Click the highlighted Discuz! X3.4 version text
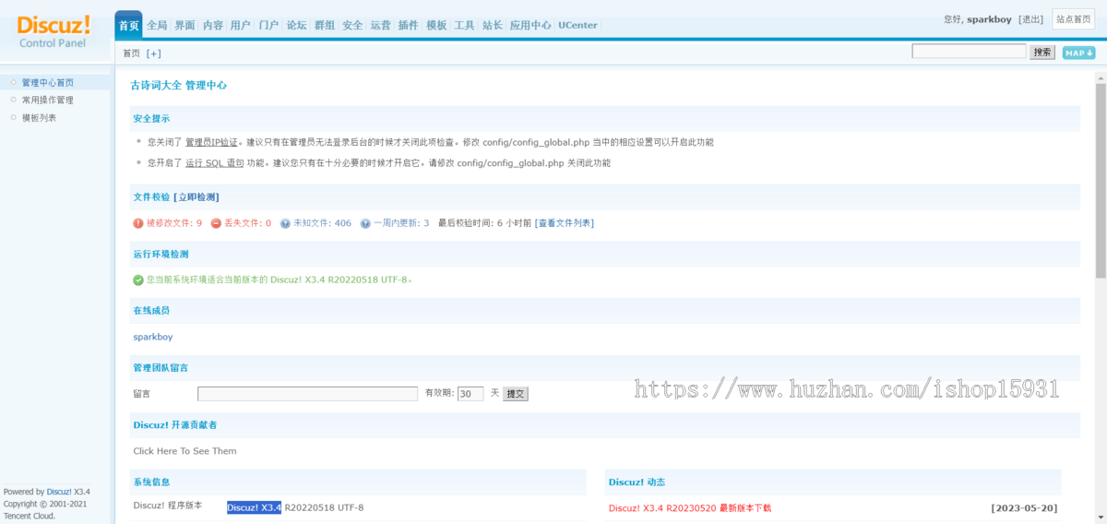The image size is (1107, 524). [254, 507]
